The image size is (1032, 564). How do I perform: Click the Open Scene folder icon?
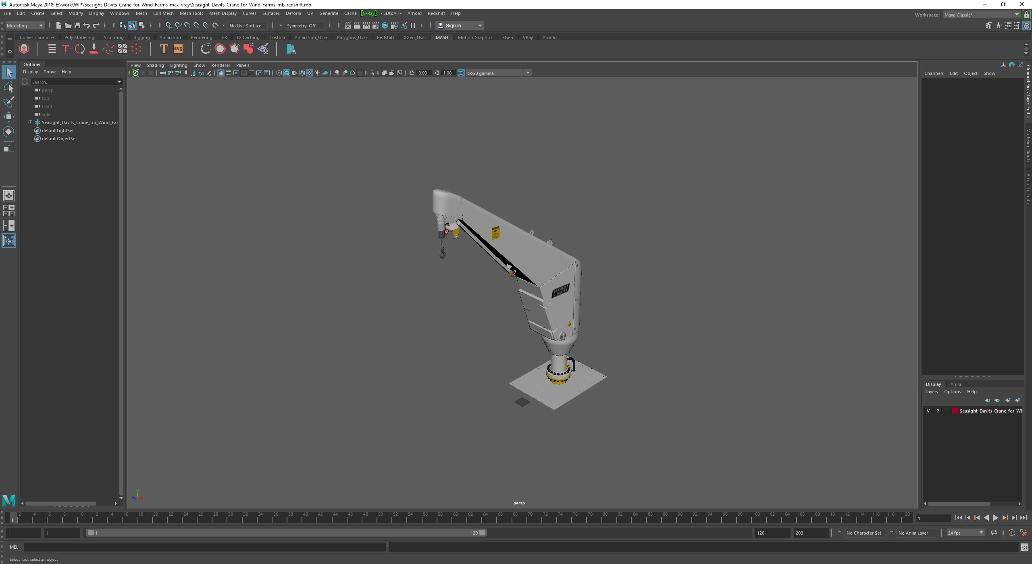tap(68, 25)
